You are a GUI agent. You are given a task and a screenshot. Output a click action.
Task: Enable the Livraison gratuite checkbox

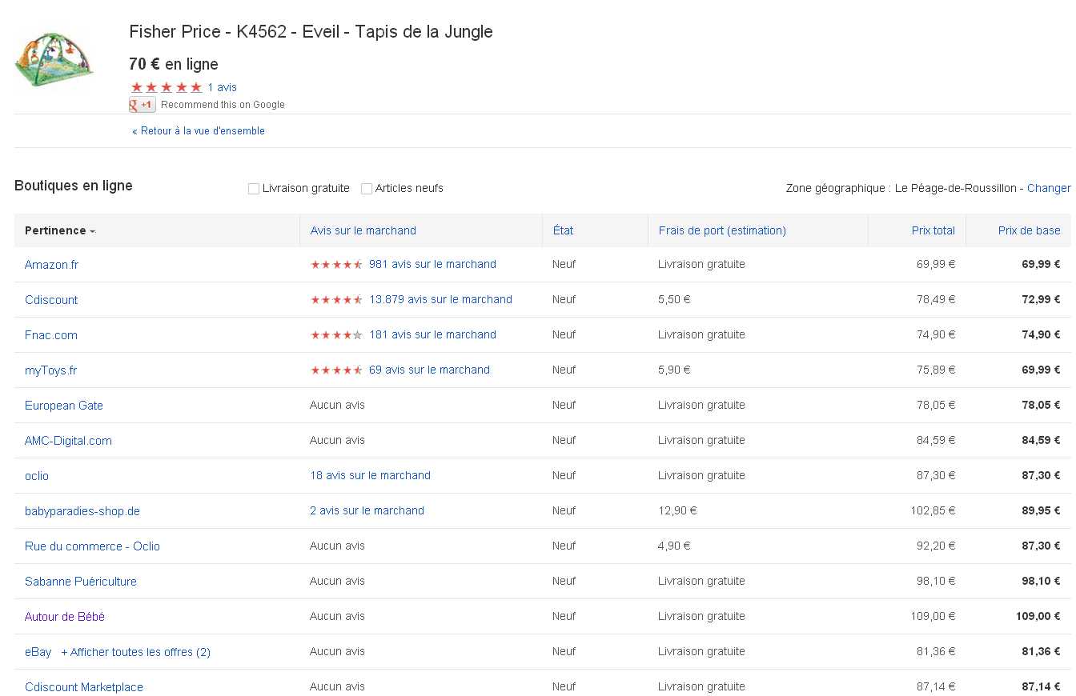(x=254, y=189)
